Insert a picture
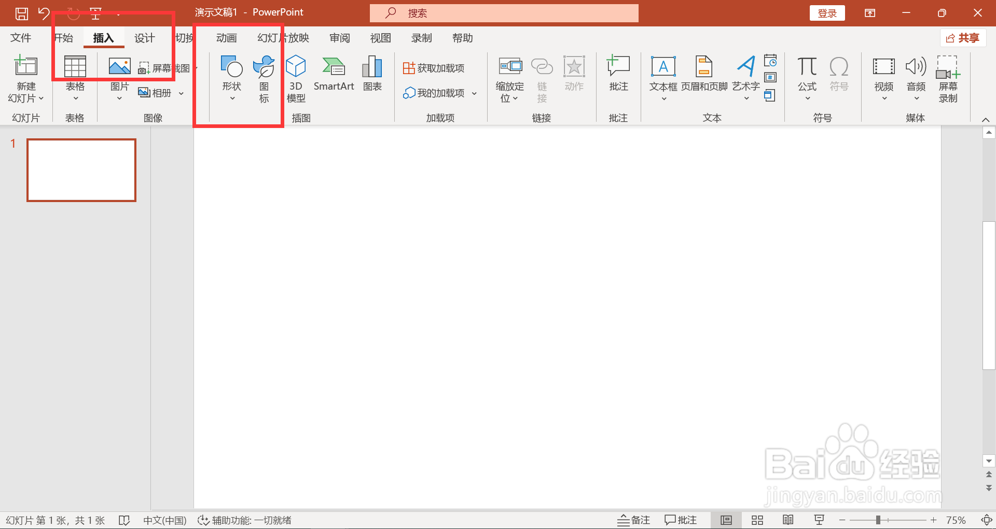The image size is (996, 529). point(119,78)
